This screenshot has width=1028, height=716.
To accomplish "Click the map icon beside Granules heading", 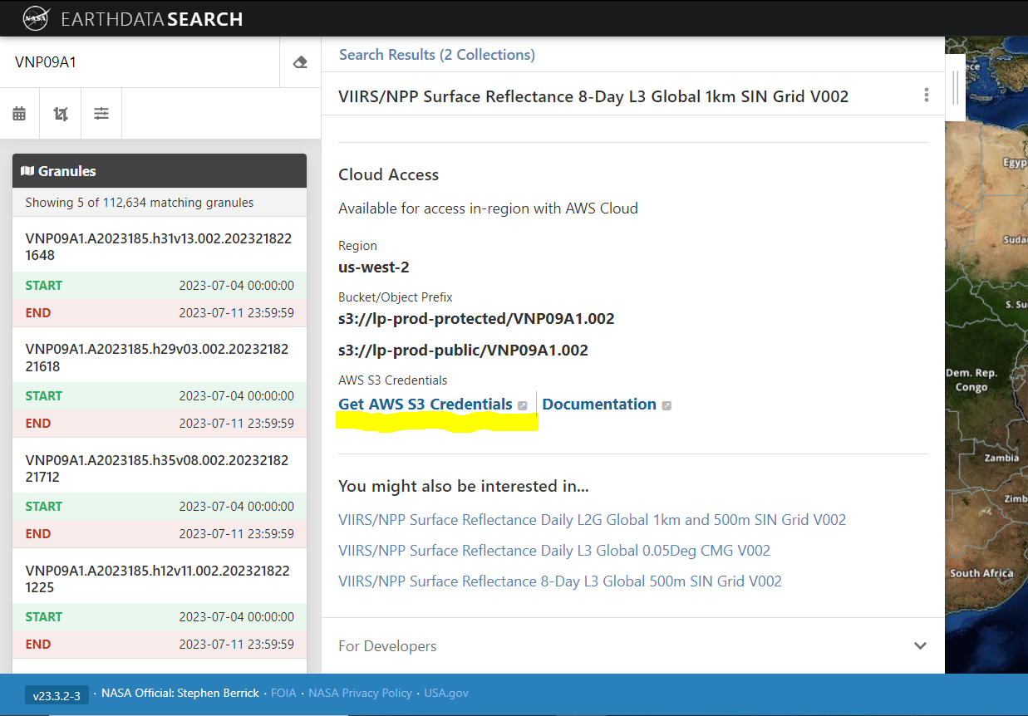I will [27, 171].
